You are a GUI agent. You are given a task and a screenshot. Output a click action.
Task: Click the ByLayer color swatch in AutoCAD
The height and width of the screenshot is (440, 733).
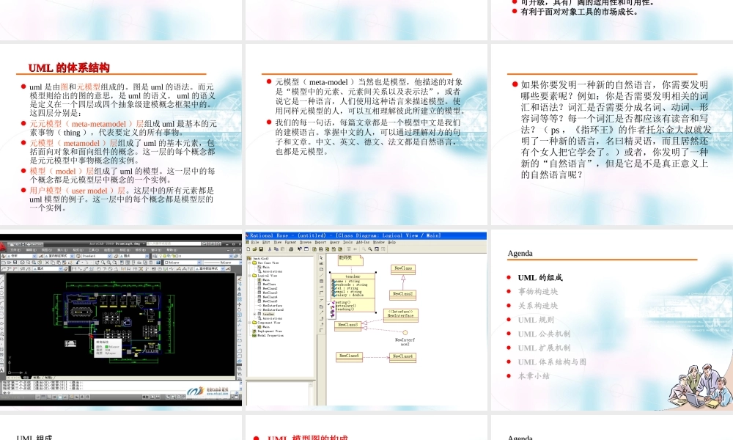tap(166, 263)
